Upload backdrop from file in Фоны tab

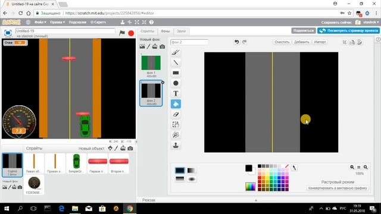(x=155, y=46)
